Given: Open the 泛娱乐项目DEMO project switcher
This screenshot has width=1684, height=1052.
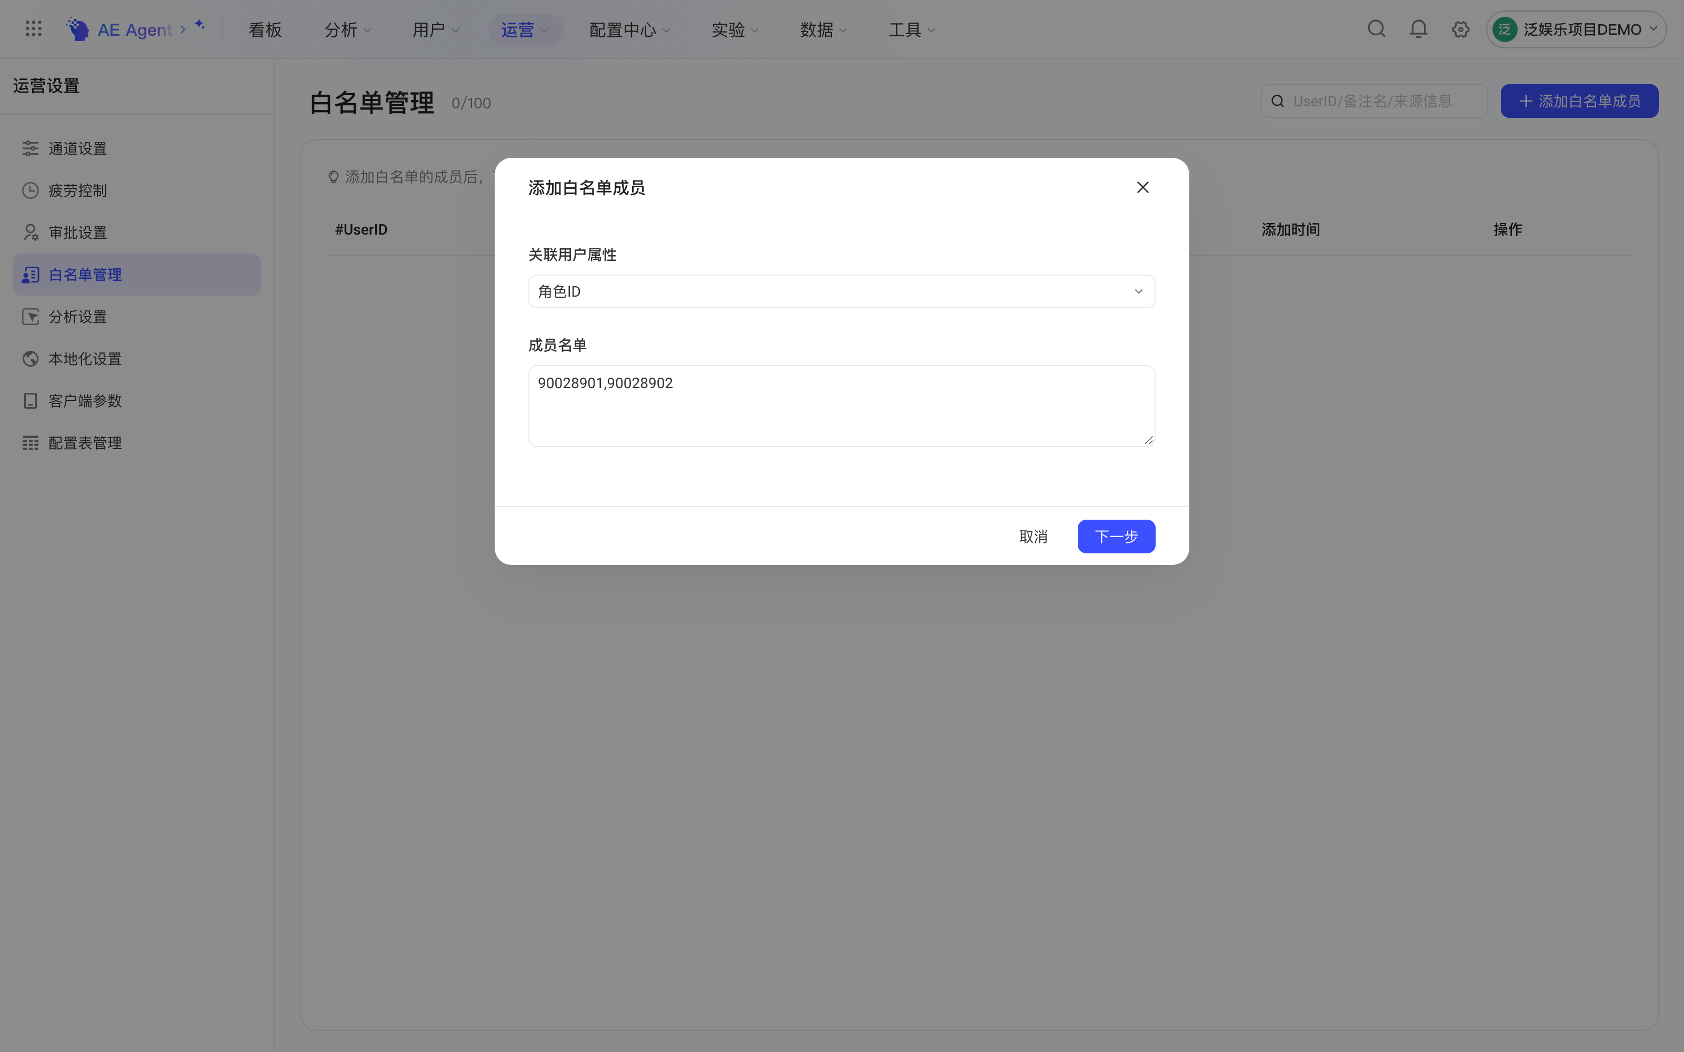Looking at the screenshot, I should click(x=1576, y=29).
